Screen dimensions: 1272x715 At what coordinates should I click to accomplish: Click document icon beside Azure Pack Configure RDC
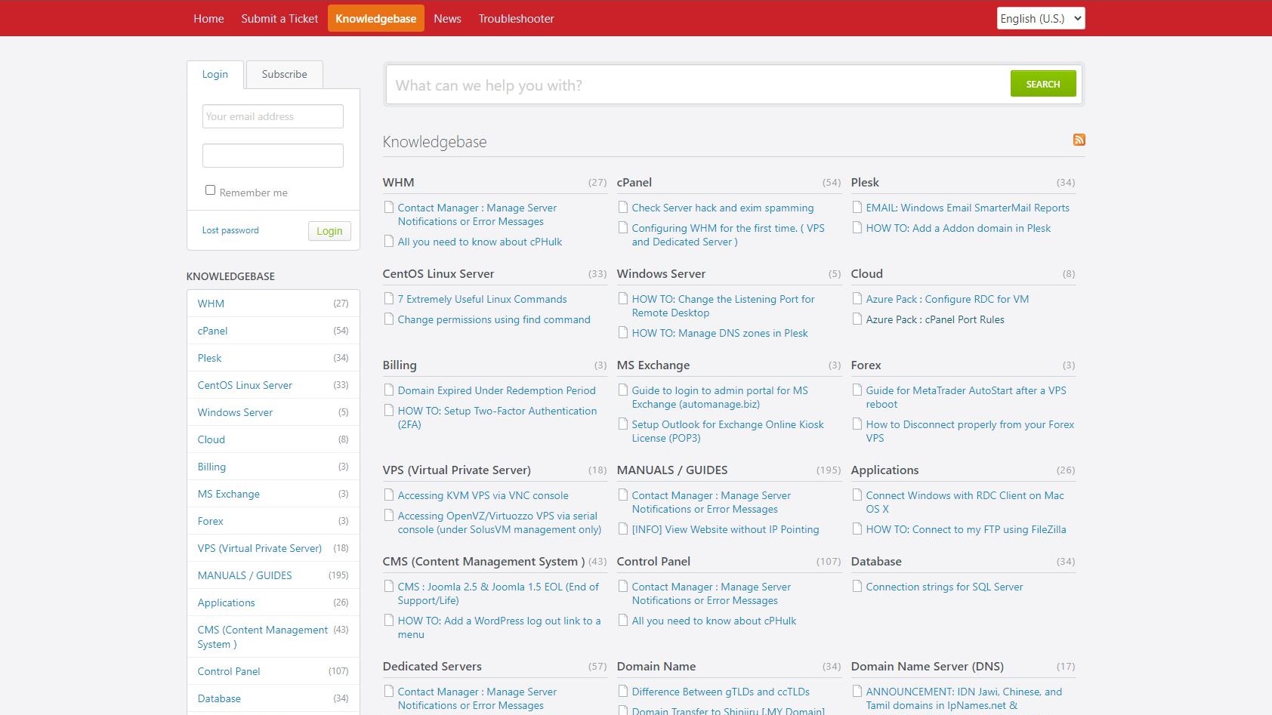pos(857,299)
